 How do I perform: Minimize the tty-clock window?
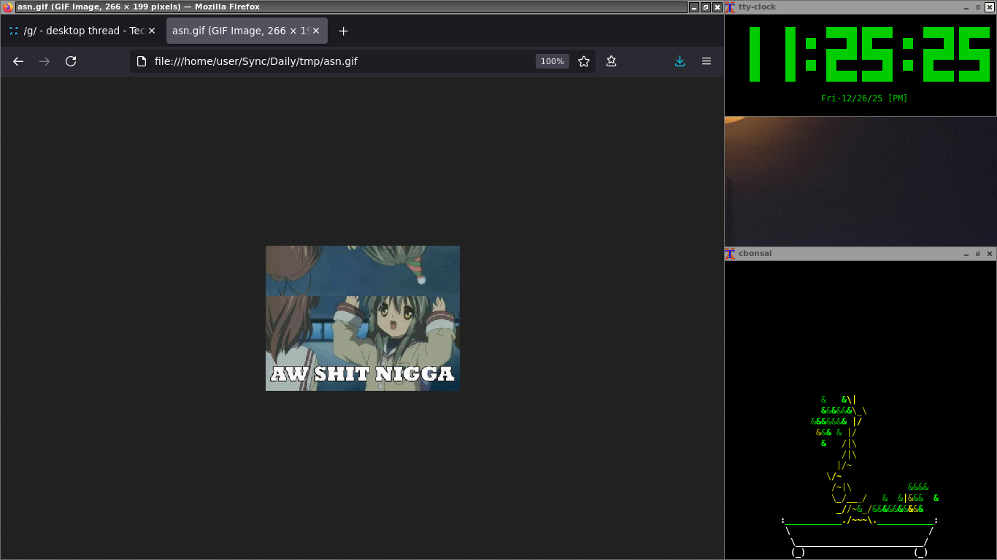(966, 7)
